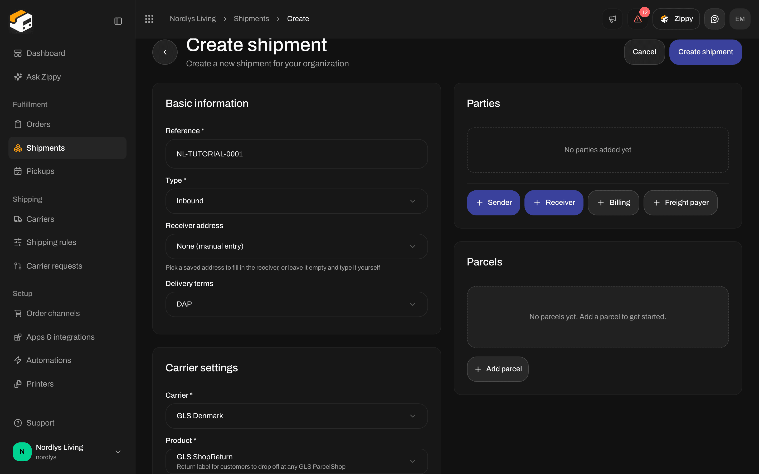Add a Billing party
This screenshot has width=759, height=474.
click(x=613, y=203)
